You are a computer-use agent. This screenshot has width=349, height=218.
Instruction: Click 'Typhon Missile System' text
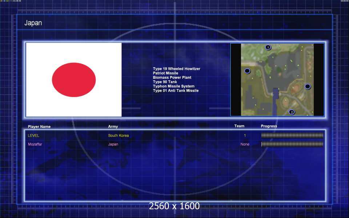[174, 86]
